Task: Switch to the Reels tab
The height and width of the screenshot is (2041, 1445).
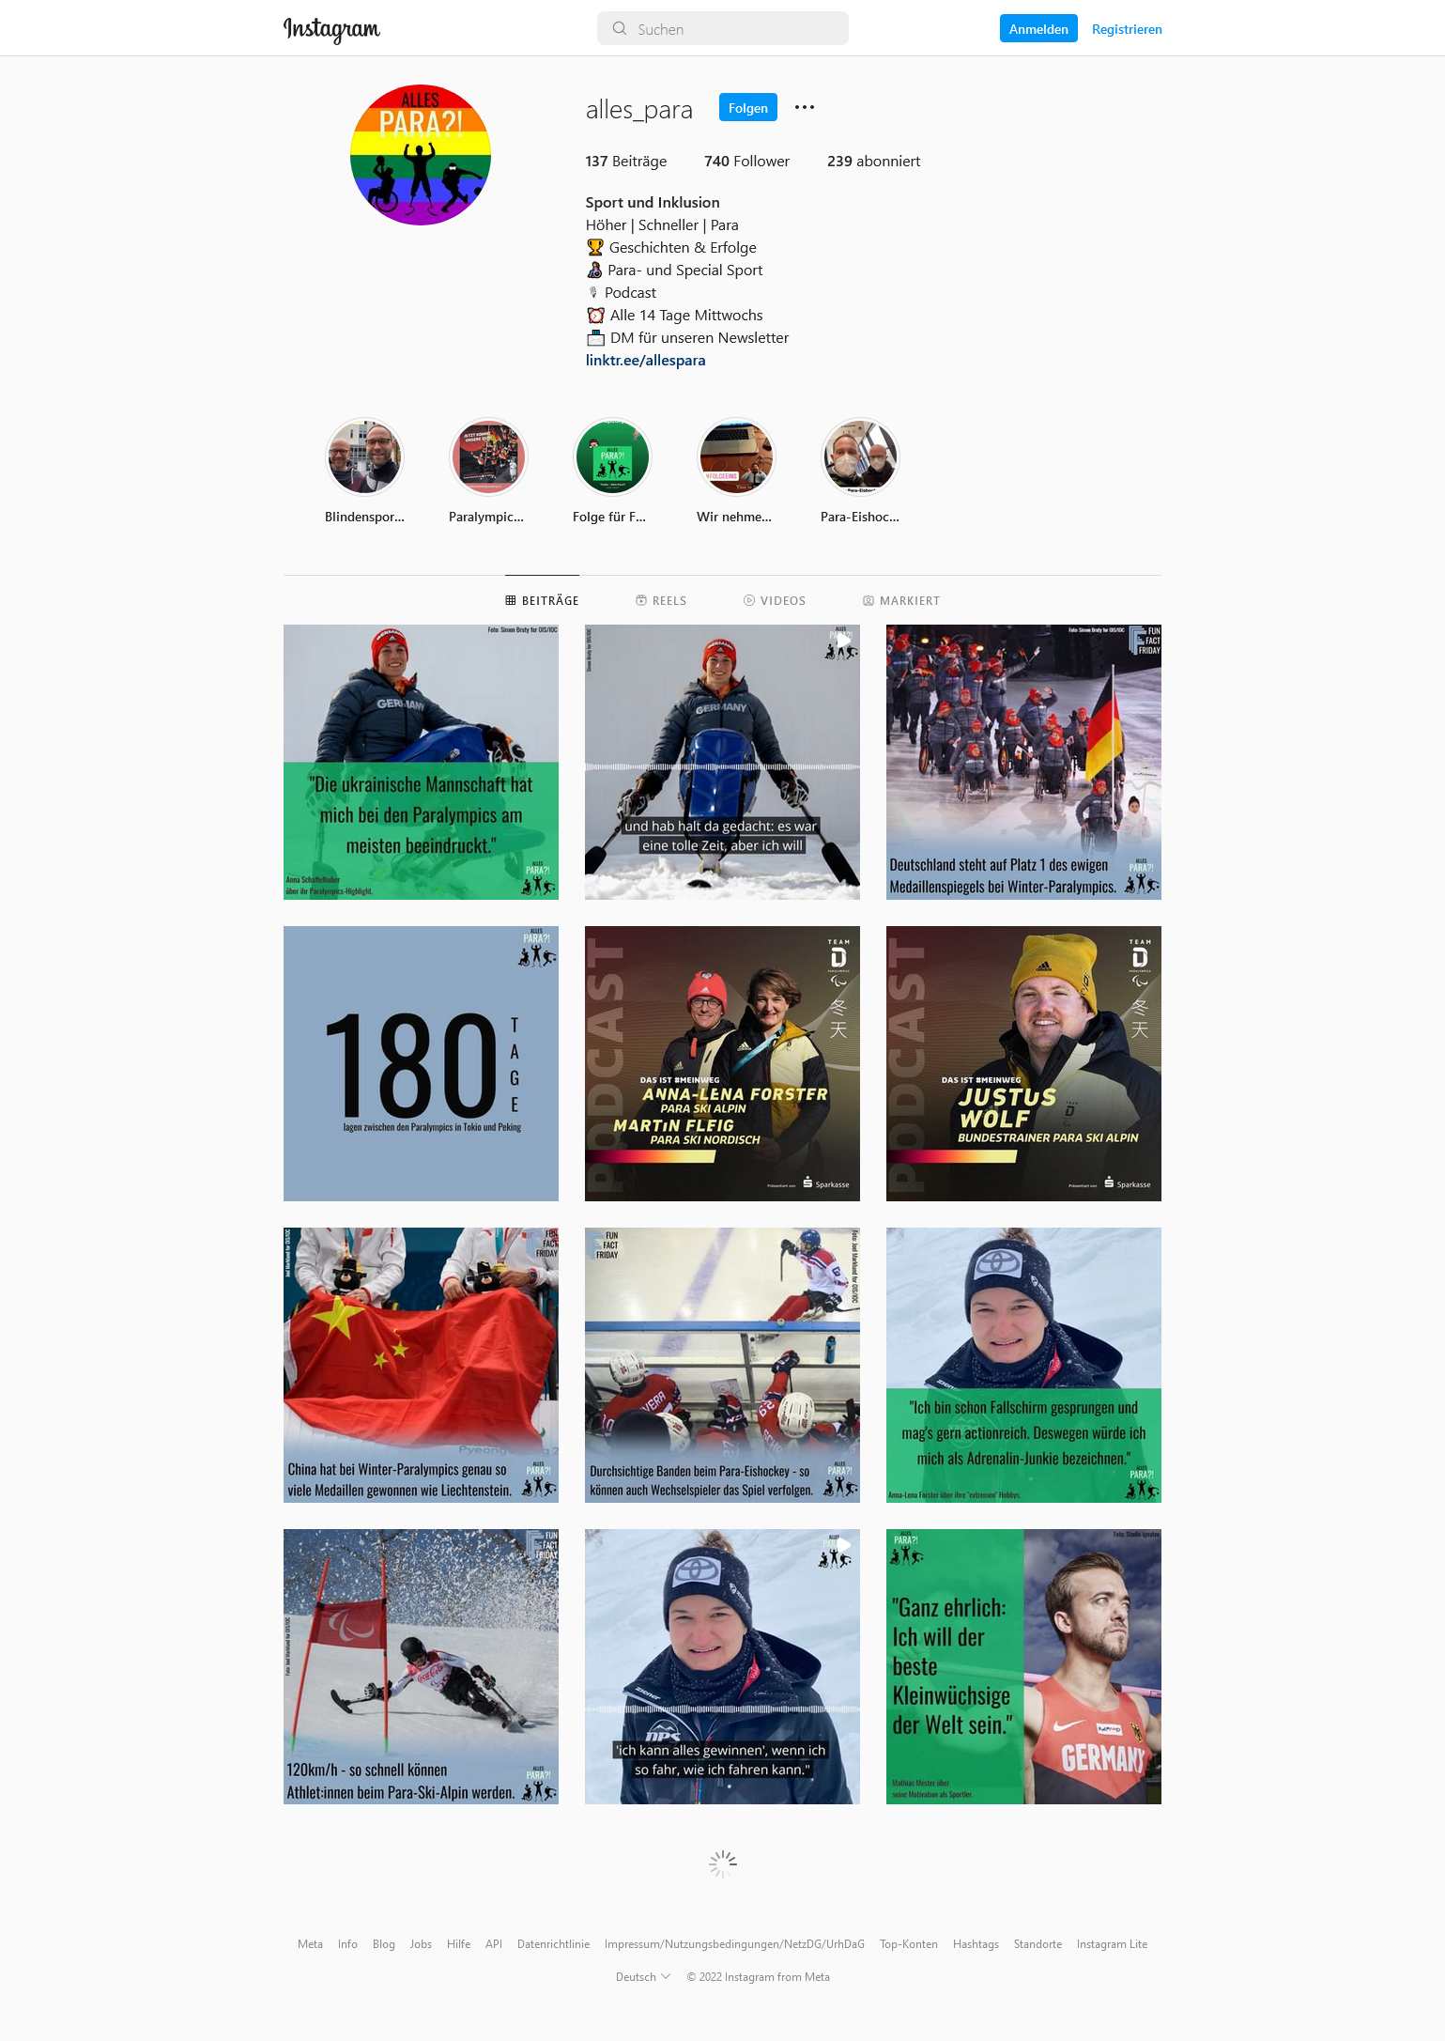Action: [x=661, y=600]
